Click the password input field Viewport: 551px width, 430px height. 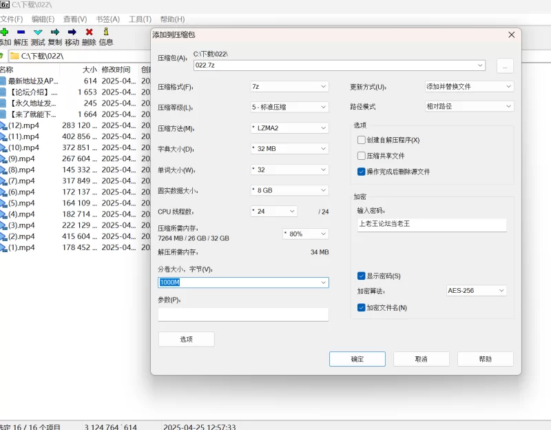432,225
